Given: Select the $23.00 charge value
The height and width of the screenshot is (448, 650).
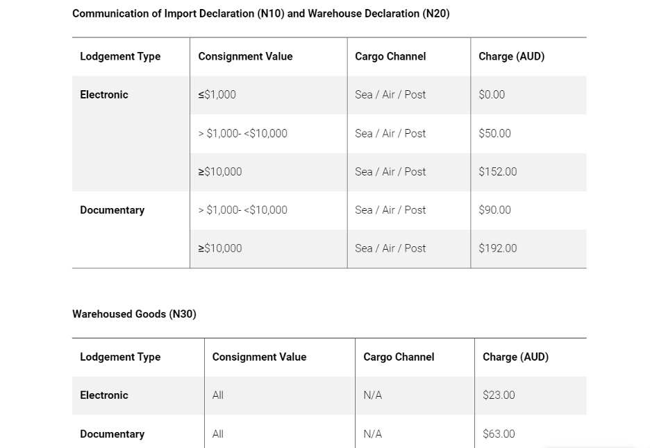Looking at the screenshot, I should coord(499,395).
